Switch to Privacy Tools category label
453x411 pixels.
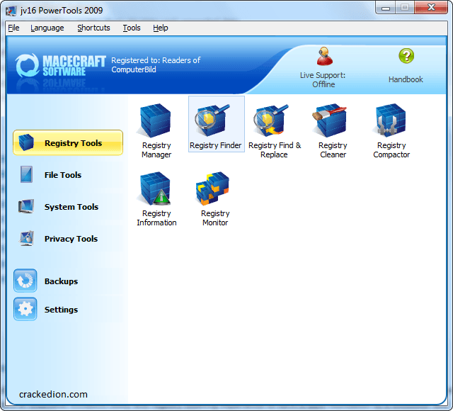(71, 239)
